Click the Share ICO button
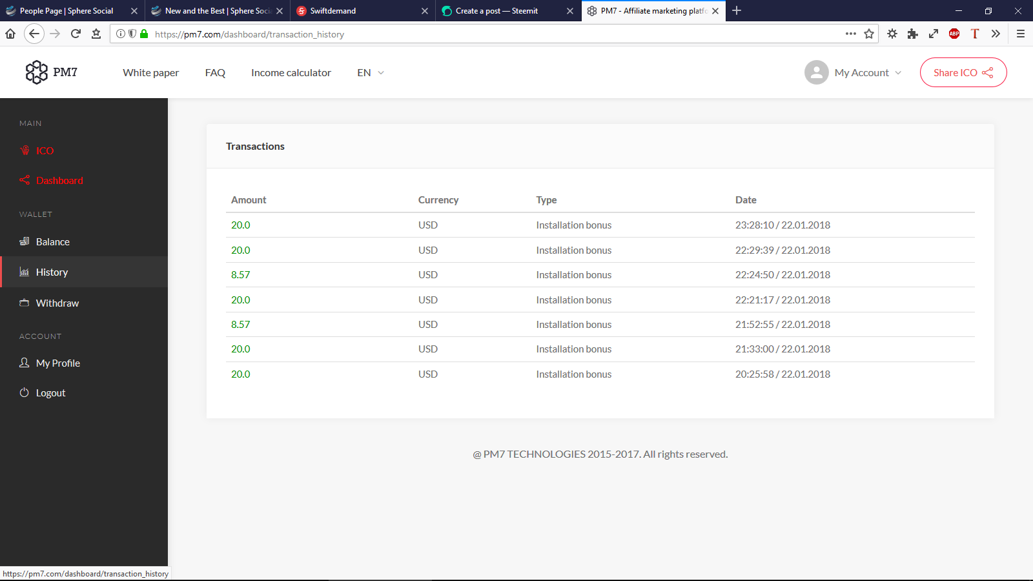 [963, 72]
